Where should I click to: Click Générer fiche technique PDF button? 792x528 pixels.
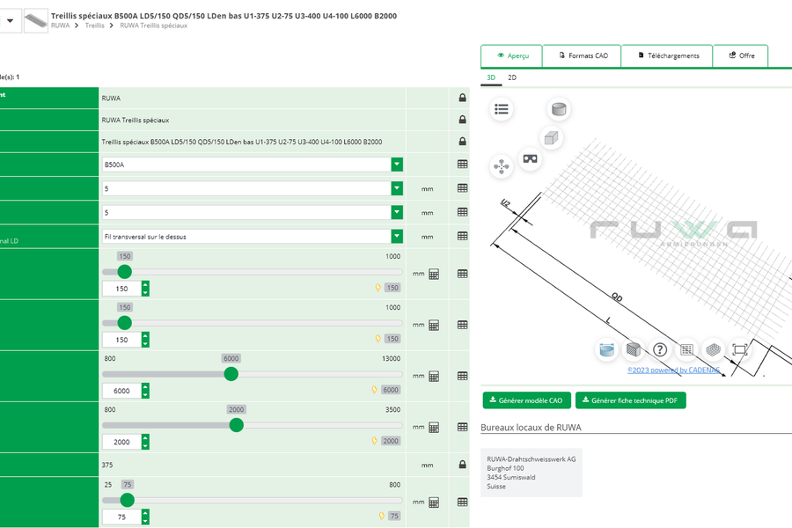click(x=630, y=400)
